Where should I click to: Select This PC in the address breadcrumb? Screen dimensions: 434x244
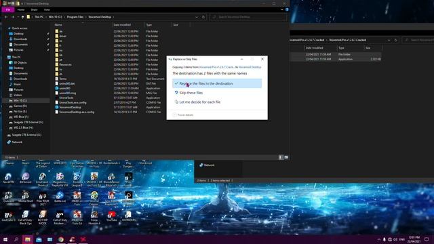39,17
